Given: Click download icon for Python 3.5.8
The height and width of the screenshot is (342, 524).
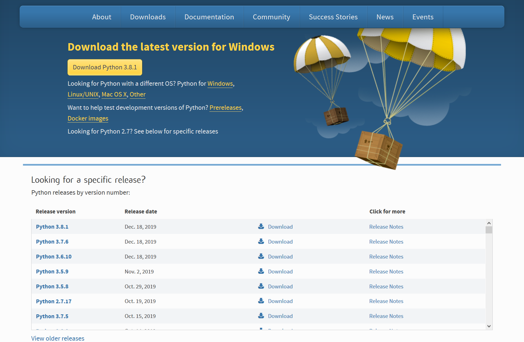Looking at the screenshot, I should (x=261, y=286).
